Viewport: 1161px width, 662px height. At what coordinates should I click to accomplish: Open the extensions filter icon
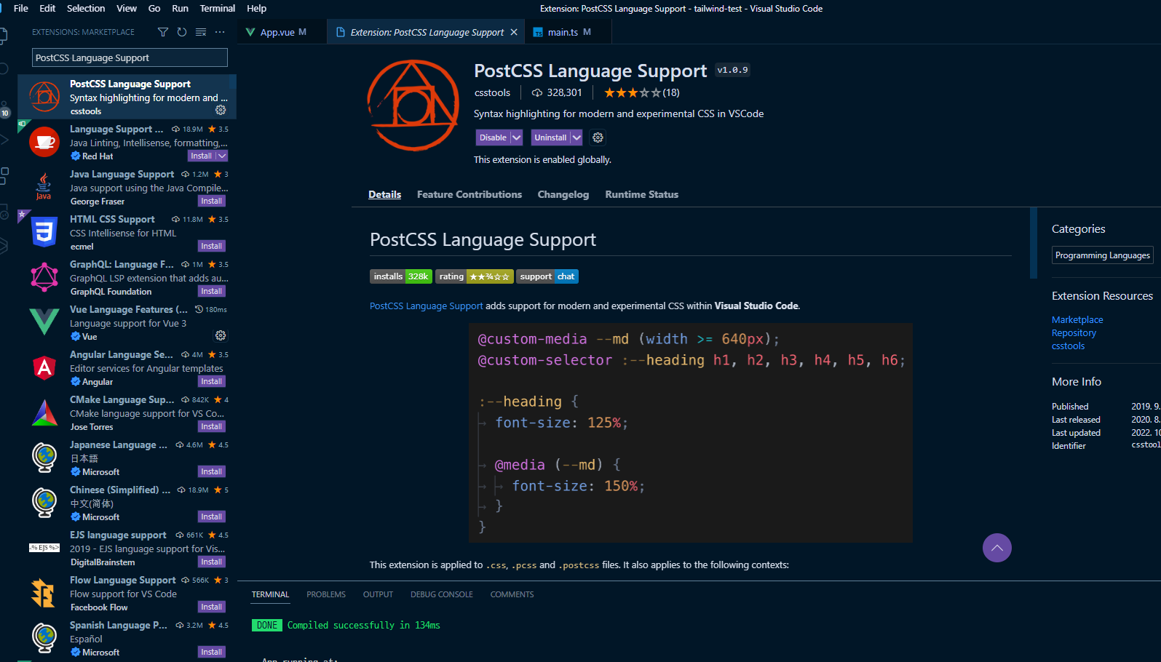tap(163, 32)
